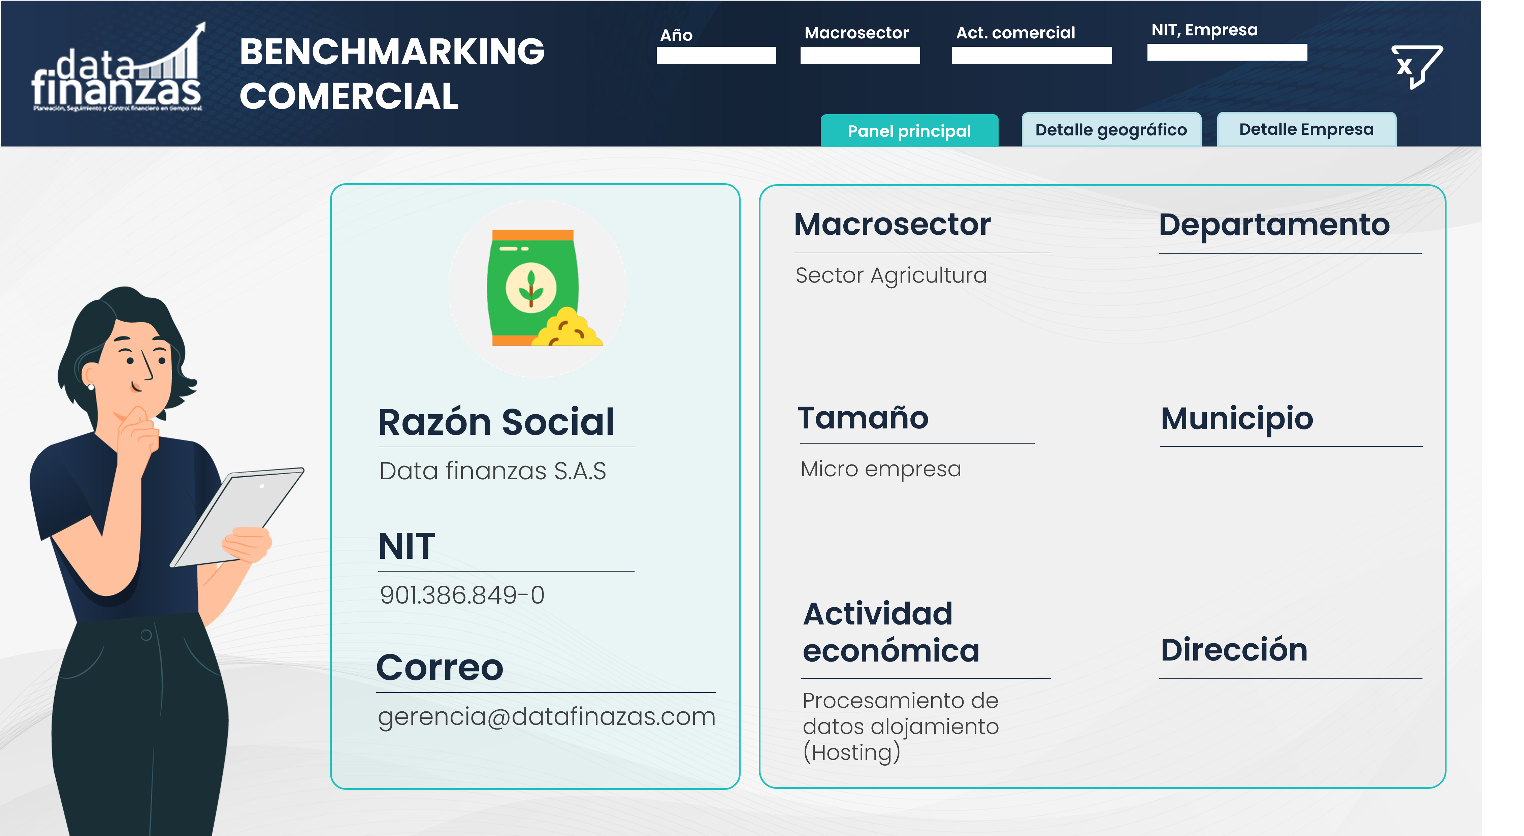Switch to the Detalle geográfico tab
The height and width of the screenshot is (836, 1524).
point(1111,130)
